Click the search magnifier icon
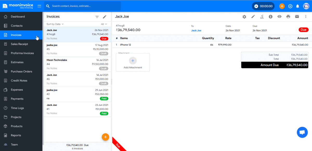The height and width of the screenshot is (151, 312). pyautogui.click(x=48, y=6)
